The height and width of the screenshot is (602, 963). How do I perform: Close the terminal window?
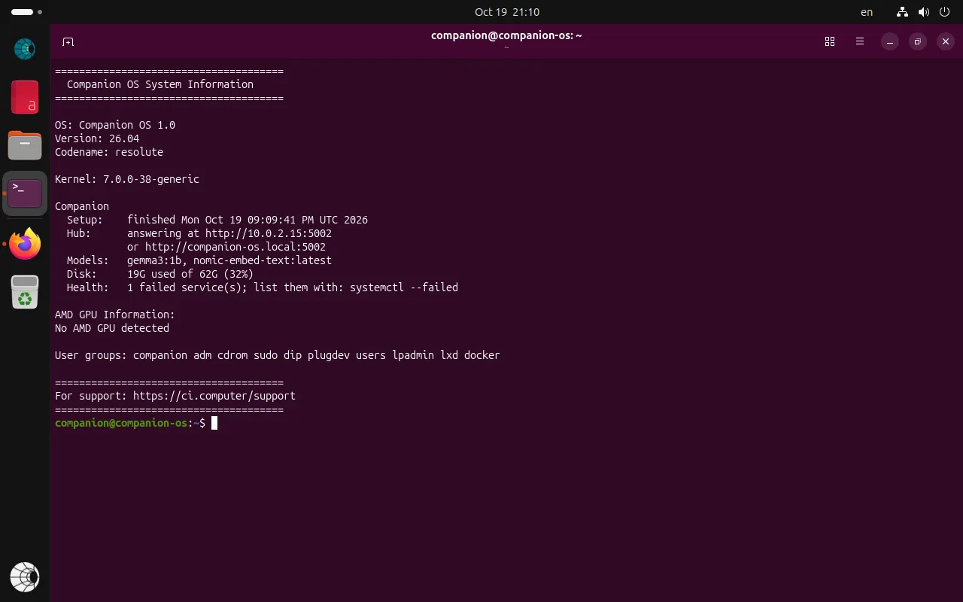tap(946, 42)
